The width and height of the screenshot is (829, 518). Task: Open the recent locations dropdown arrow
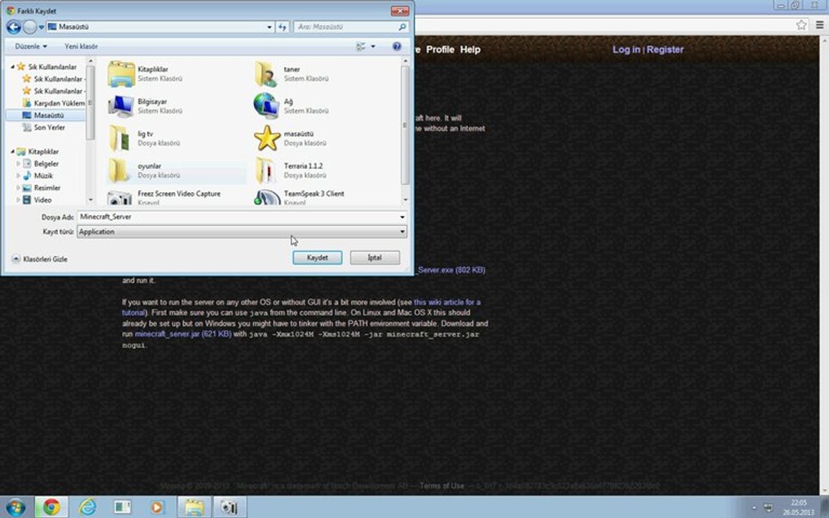pyautogui.click(x=41, y=27)
